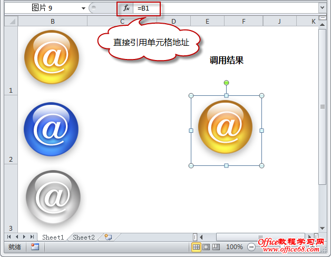The width and height of the screenshot is (331, 257).
Task: Select column K header
Action: [307, 21]
